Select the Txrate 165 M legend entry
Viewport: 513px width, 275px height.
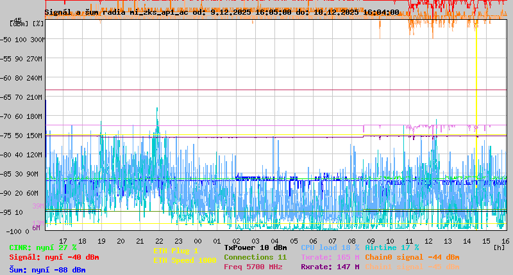click(330, 257)
